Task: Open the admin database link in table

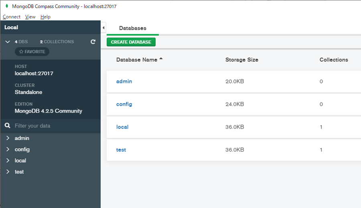Action: [124, 81]
